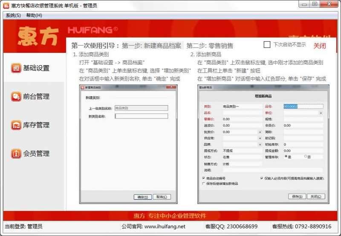The height and width of the screenshot is (236, 341).
Task: Open the 会员管理 section icon
Action: point(16,154)
